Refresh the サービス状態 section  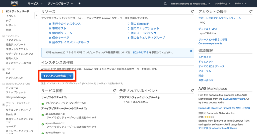tap(115, 90)
